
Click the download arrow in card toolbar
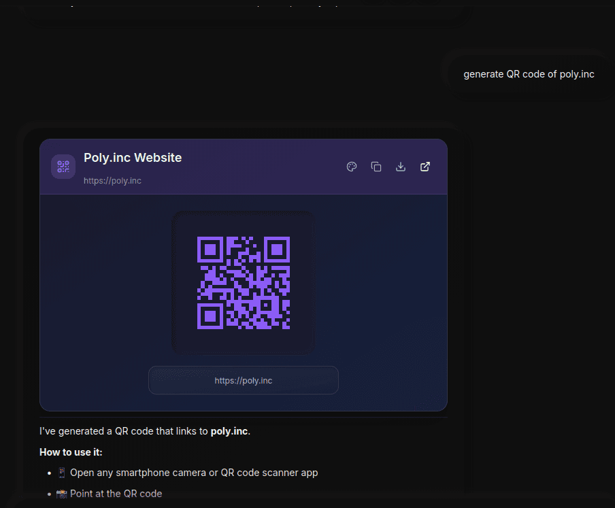tap(401, 167)
